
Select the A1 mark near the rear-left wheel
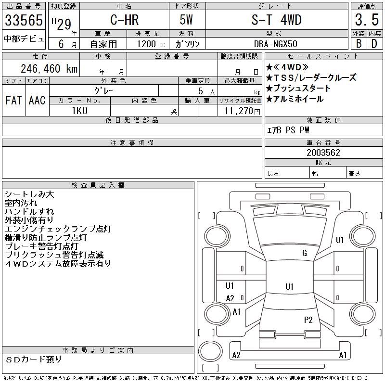coord(236,312)
